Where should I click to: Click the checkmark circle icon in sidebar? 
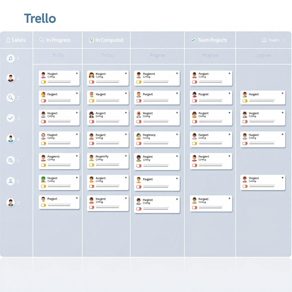(11, 118)
